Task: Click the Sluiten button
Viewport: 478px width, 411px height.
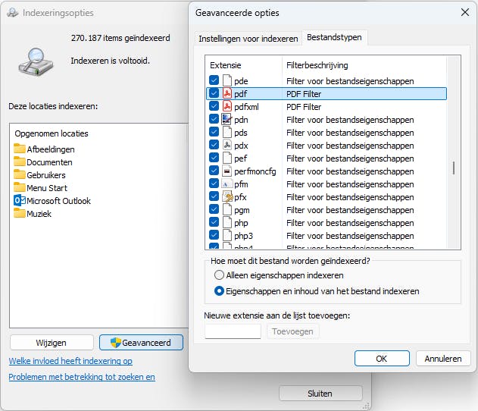Action: pyautogui.click(x=320, y=394)
